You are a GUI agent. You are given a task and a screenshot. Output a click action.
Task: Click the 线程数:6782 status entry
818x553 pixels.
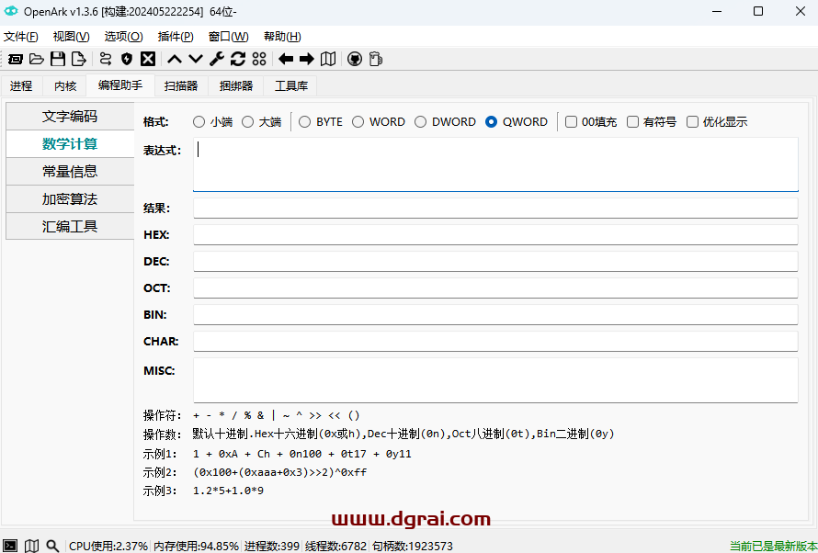point(336,546)
